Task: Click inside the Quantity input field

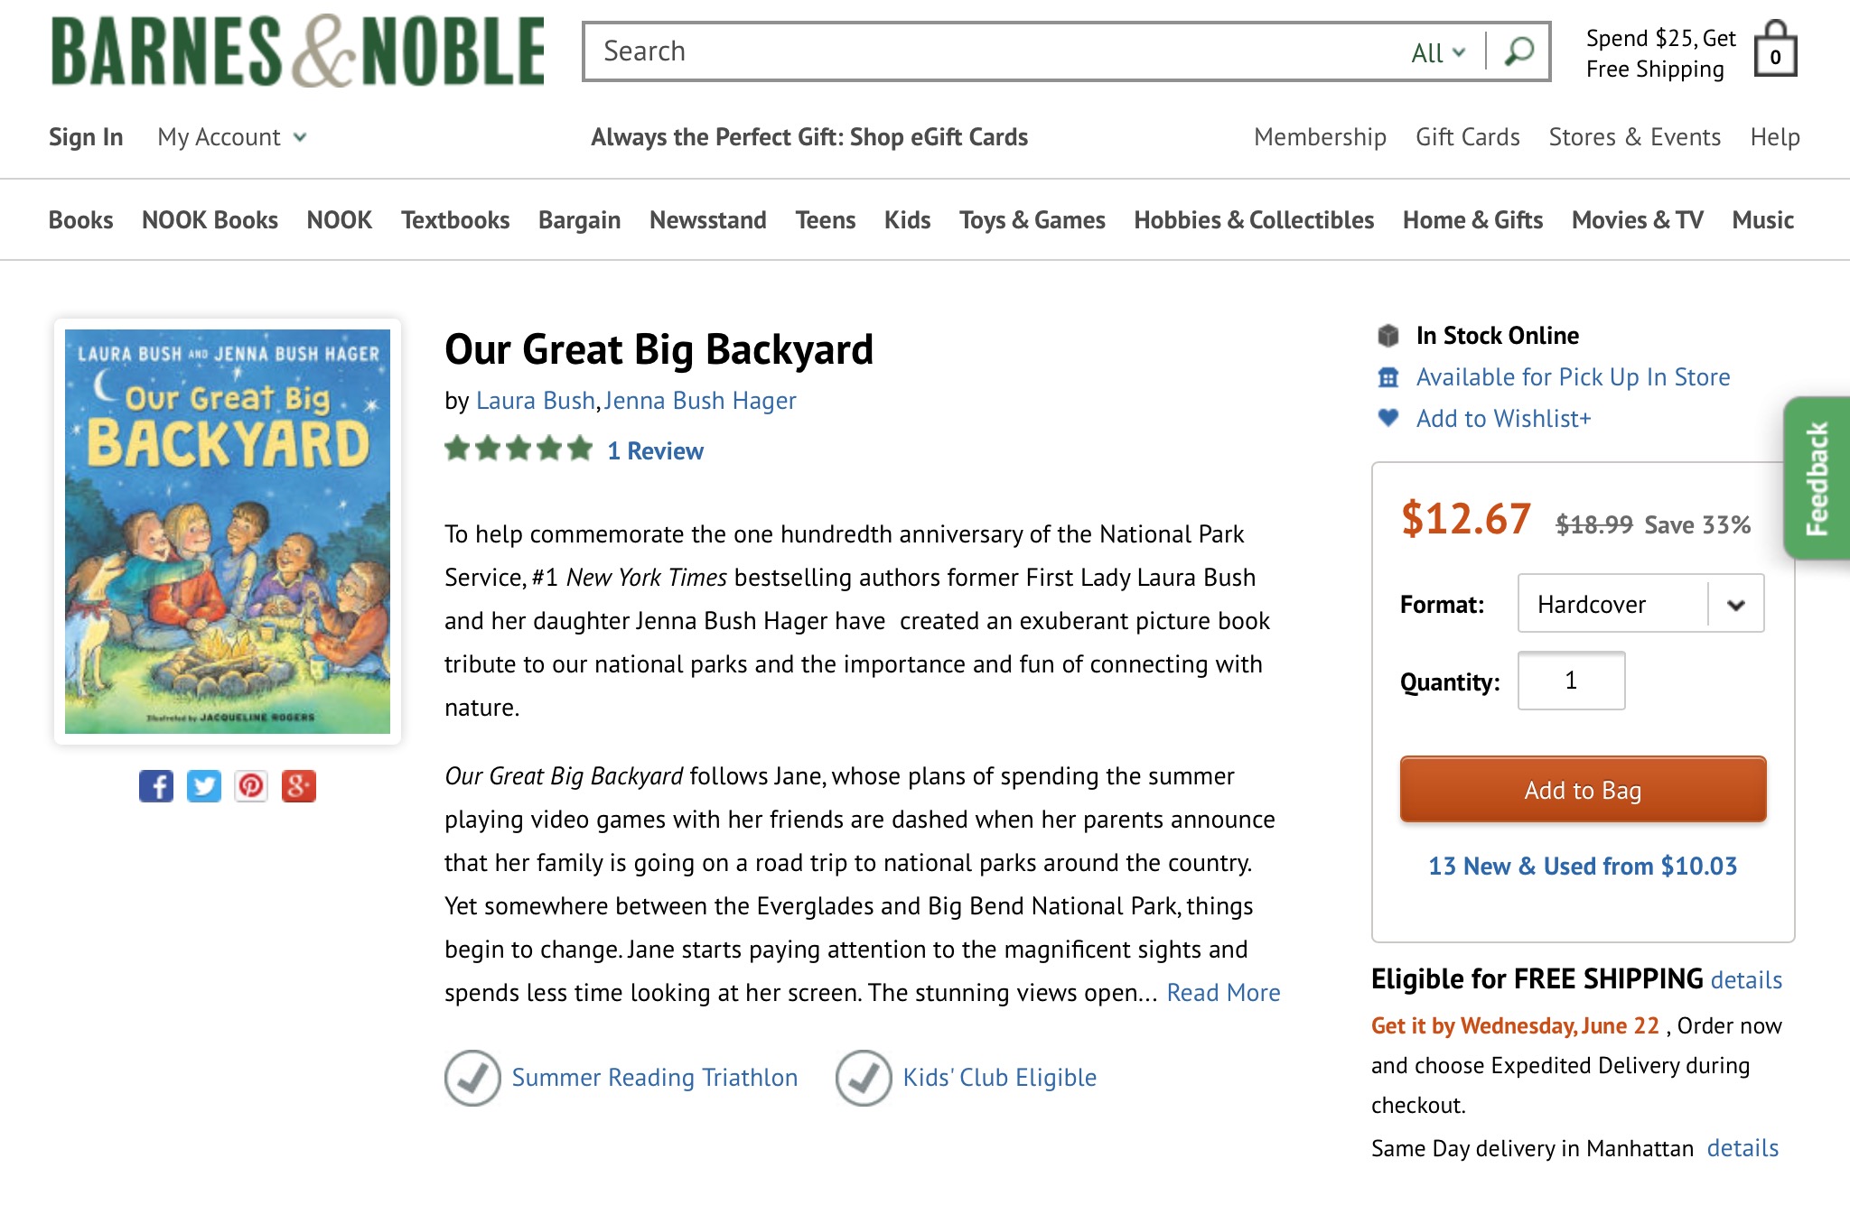Action: pyautogui.click(x=1571, y=681)
